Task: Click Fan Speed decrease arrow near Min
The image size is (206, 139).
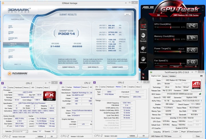Action: [x=158, y=63]
